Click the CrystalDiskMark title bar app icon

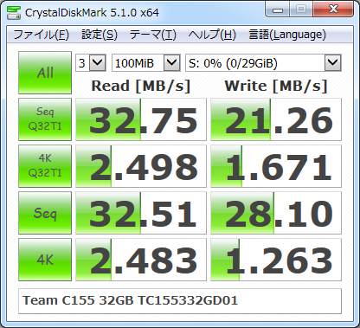pos(14,12)
